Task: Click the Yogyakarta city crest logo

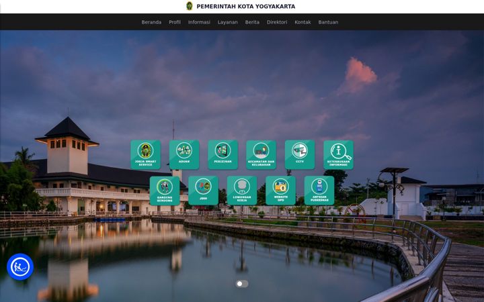Action: (189, 6)
